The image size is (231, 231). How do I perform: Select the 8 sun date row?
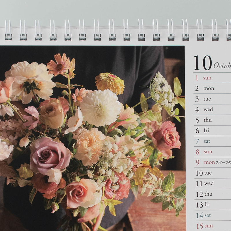coord(212,152)
